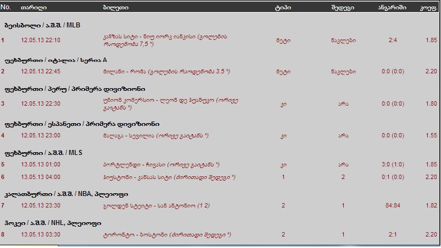This screenshot has width=441, height=248.
Task: Open the 'კანზას სიტი - ნიუ იორკ იანკისი' ticket
Action: 165,41
